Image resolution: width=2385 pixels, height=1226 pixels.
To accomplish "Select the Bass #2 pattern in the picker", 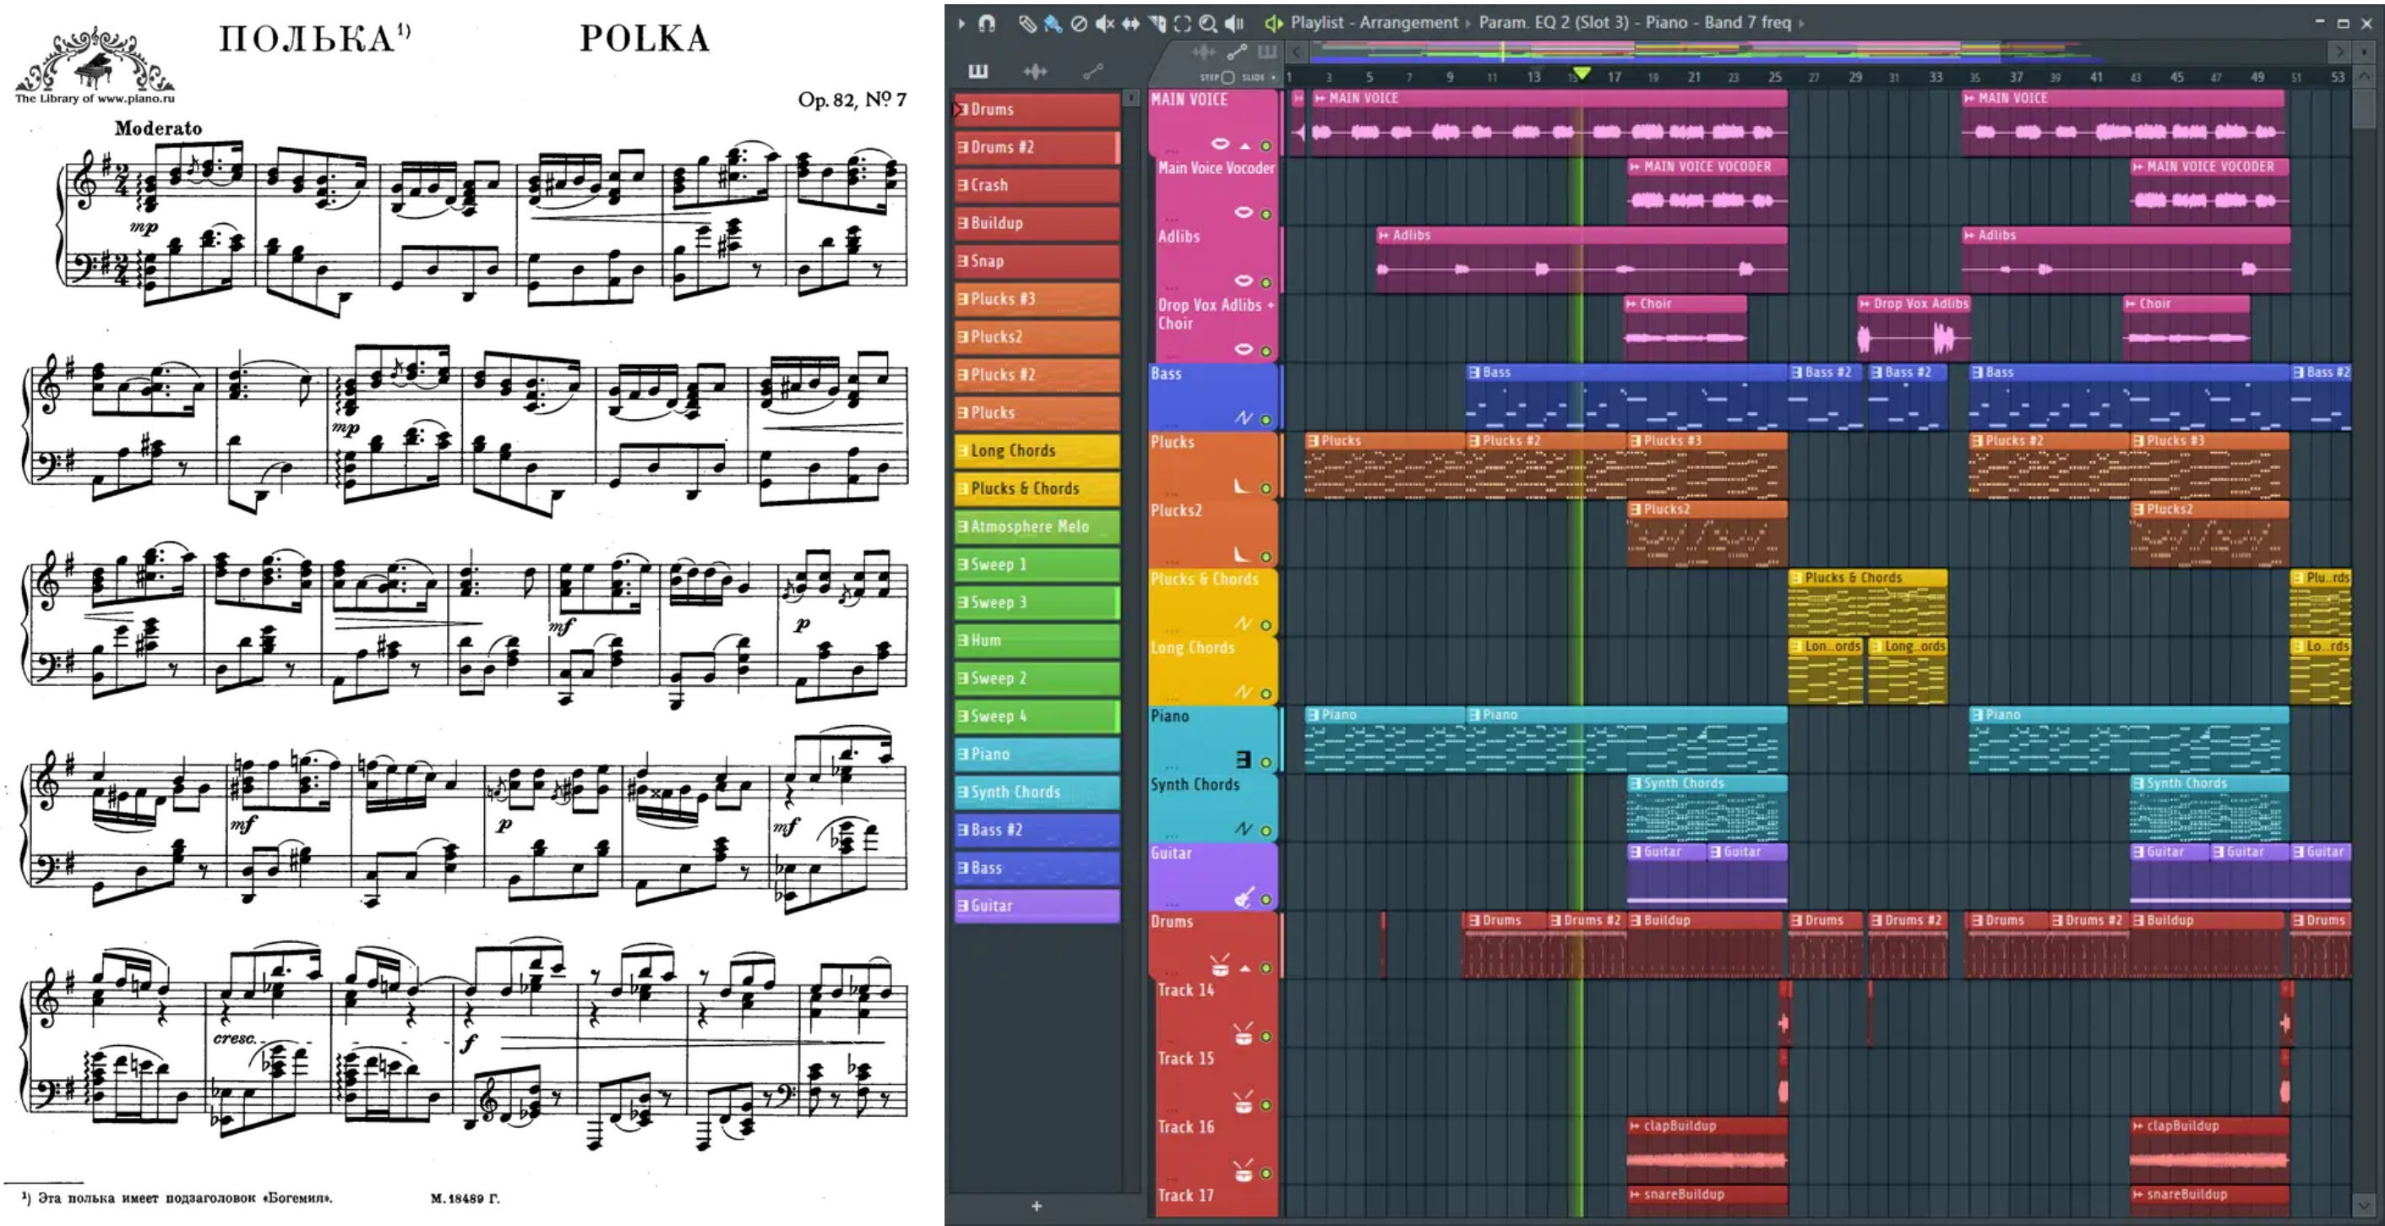I will (1037, 831).
